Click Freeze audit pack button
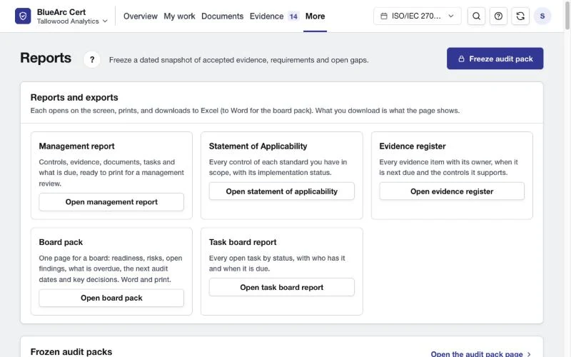 pyautogui.click(x=495, y=59)
